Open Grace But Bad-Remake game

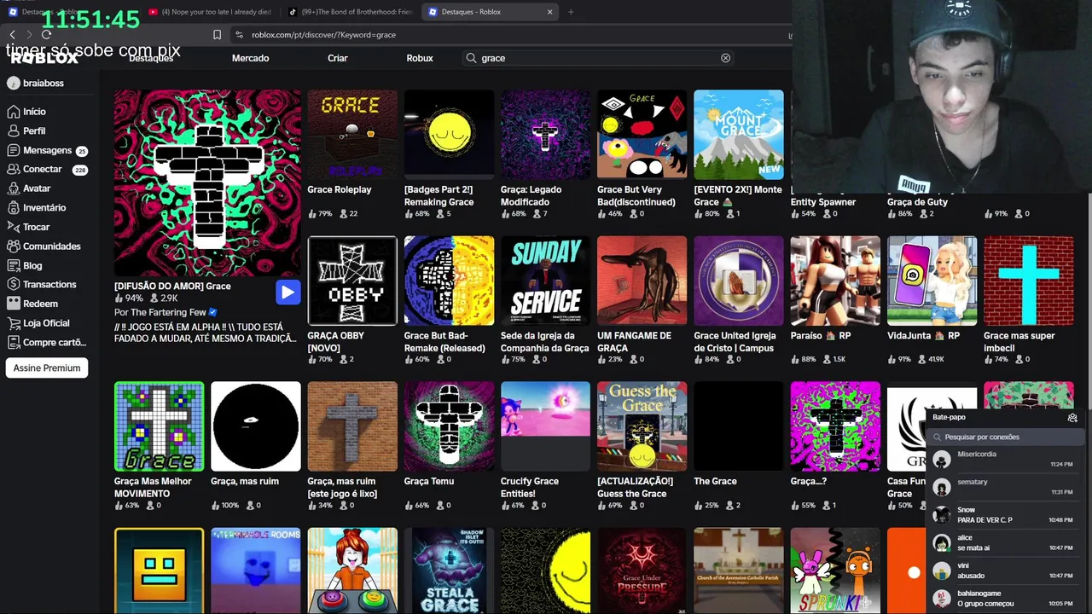click(x=449, y=281)
